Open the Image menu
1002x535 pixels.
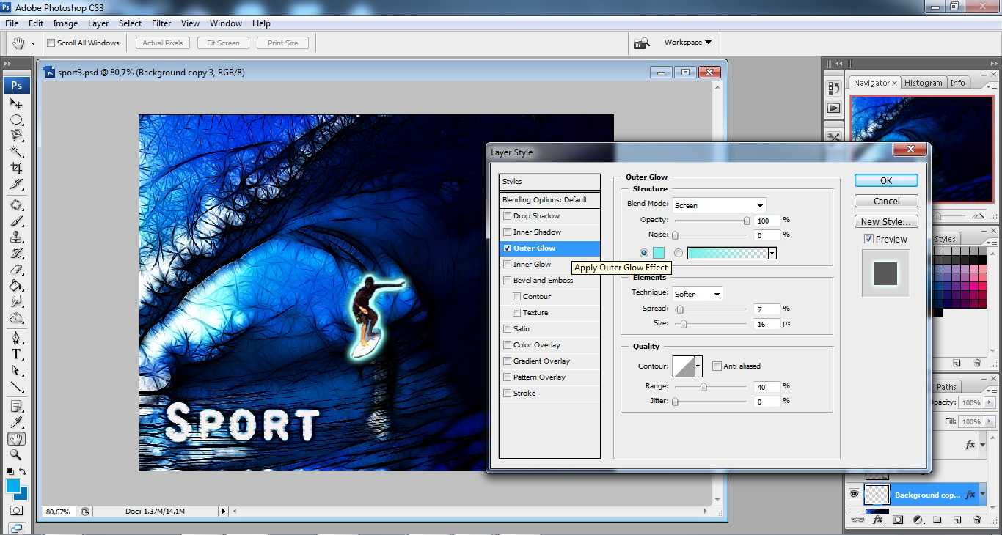[65, 23]
